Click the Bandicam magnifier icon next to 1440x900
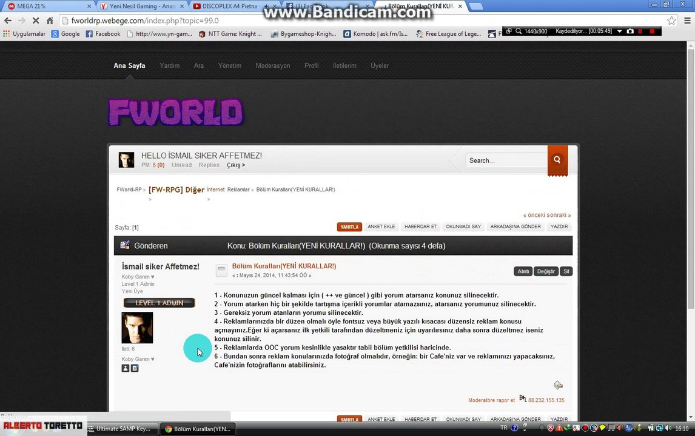This screenshot has height=436, width=695. 518,31
